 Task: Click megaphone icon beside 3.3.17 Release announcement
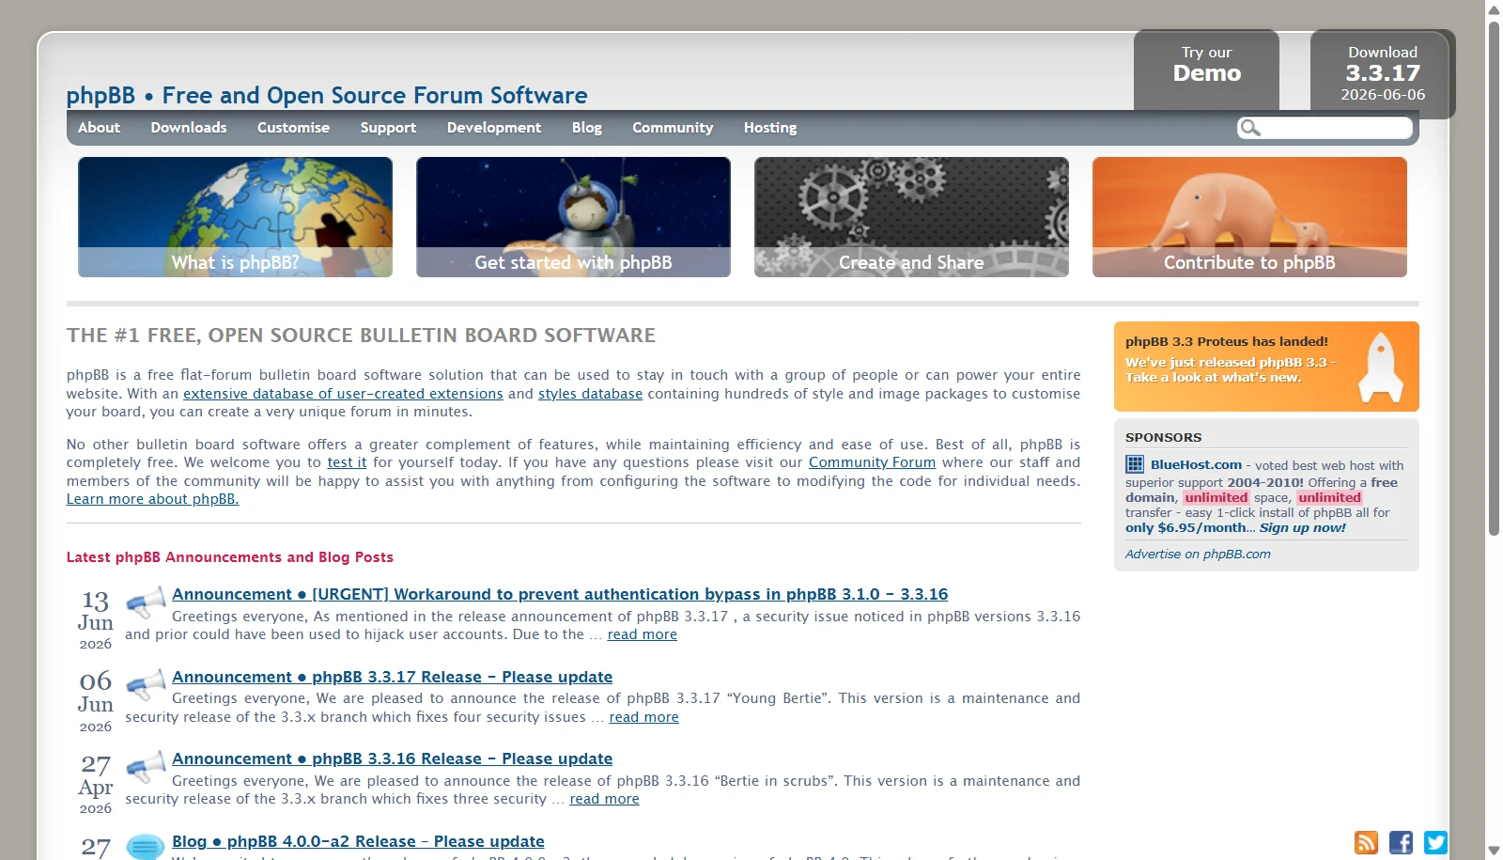pyautogui.click(x=146, y=685)
